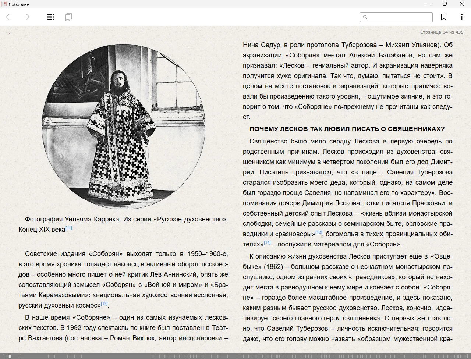Go back using the left arrow
This screenshot has height=359, width=471.
pos(9,17)
